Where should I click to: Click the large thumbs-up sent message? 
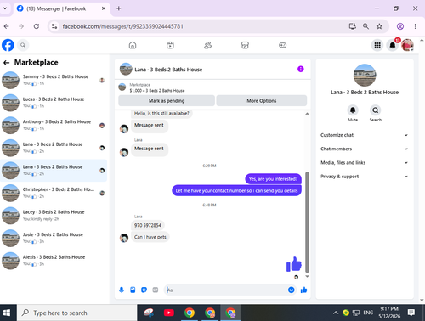294,264
